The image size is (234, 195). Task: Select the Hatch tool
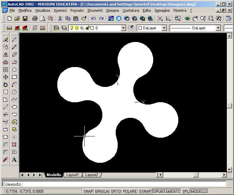click(14, 144)
